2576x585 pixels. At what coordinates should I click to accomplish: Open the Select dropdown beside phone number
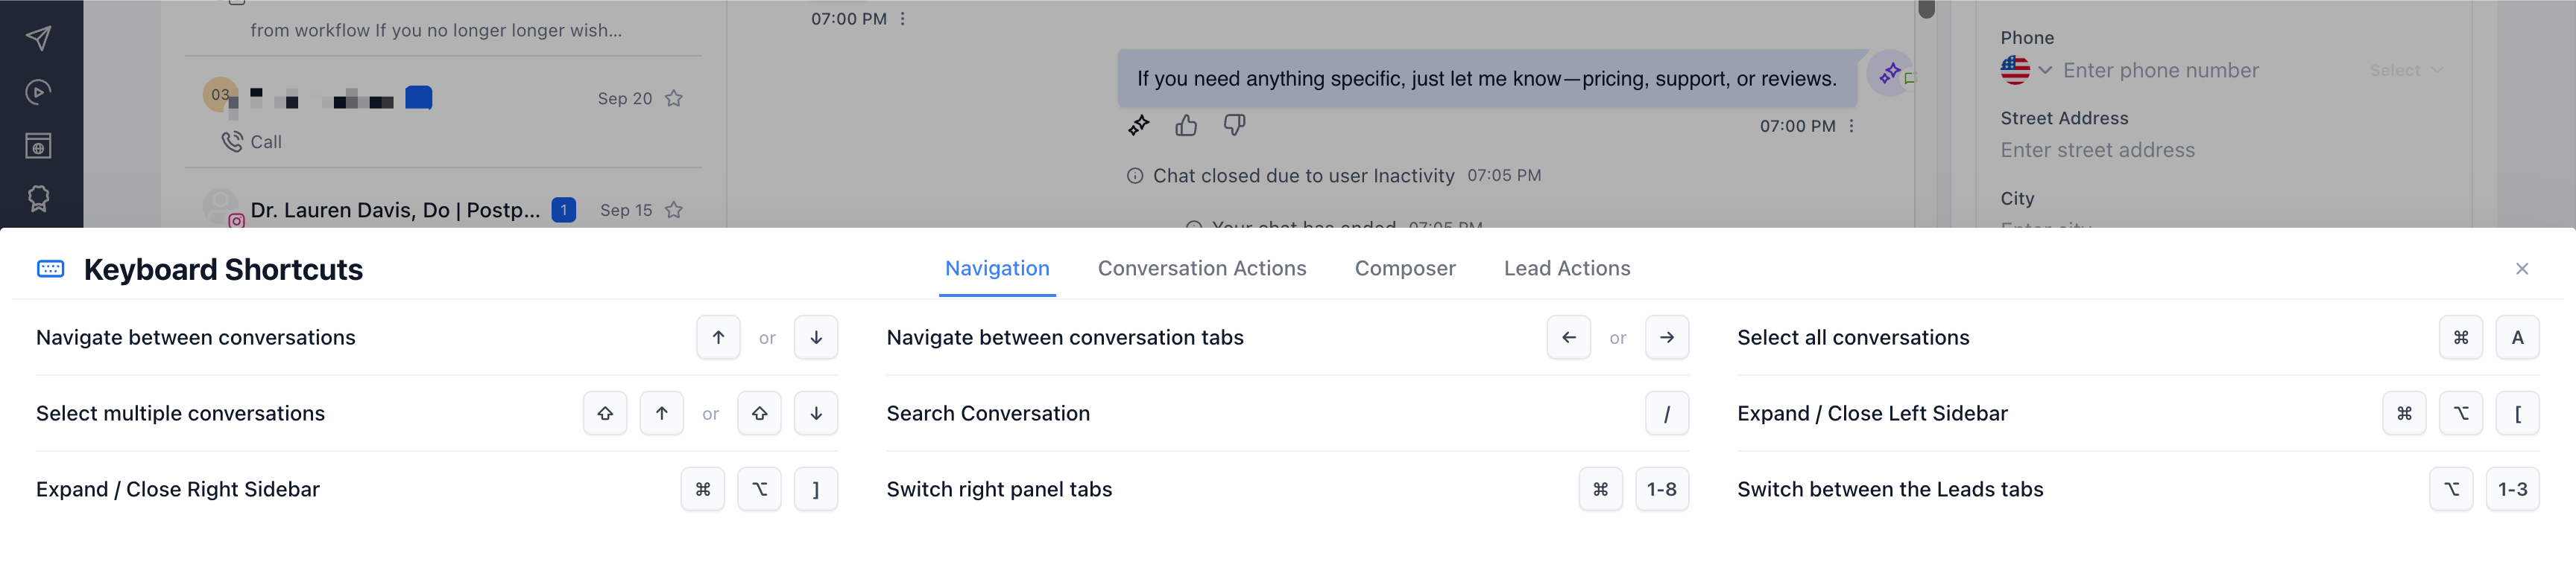pyautogui.click(x=2405, y=70)
